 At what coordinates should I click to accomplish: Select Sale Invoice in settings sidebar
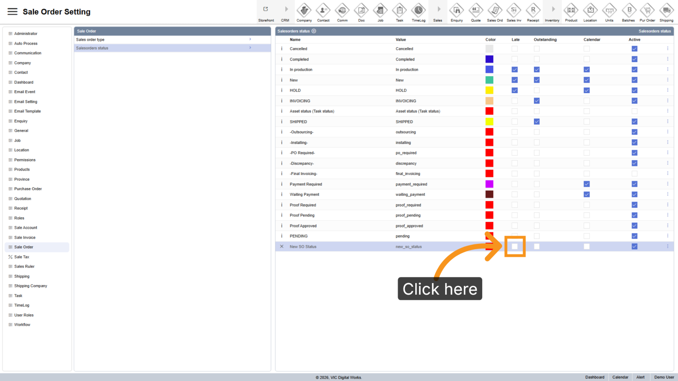click(25, 237)
